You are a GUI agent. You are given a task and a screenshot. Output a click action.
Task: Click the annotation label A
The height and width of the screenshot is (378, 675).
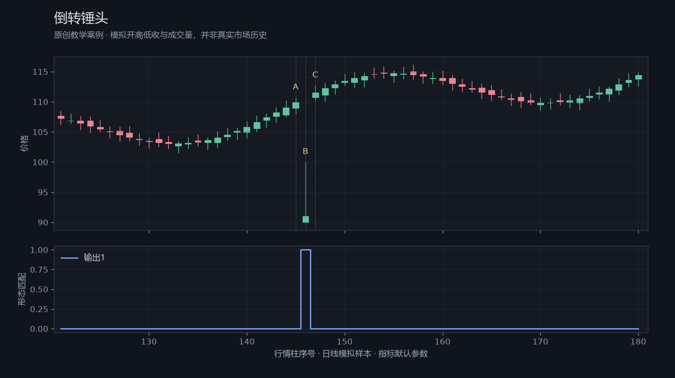(295, 87)
